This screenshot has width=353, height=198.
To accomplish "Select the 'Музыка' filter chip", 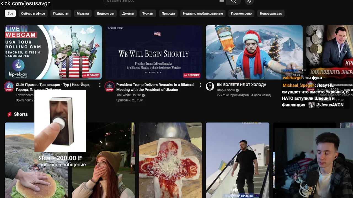I will (x=83, y=13).
